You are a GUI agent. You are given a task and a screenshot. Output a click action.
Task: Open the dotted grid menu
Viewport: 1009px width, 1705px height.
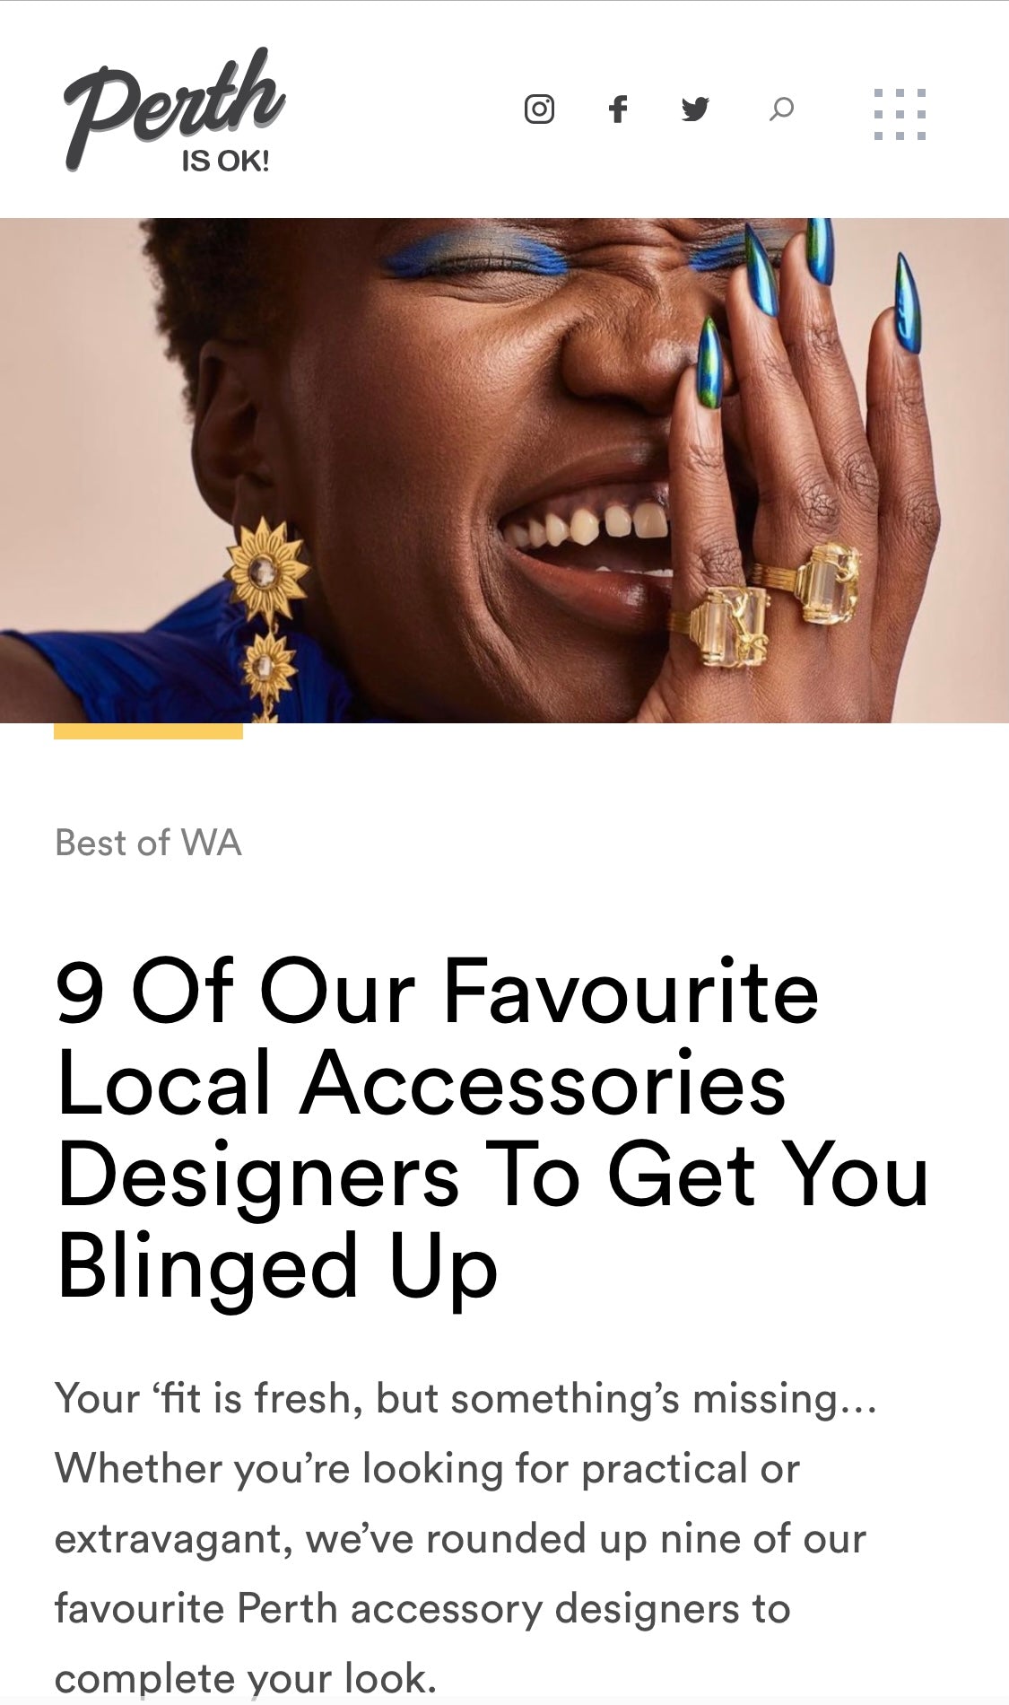[900, 114]
